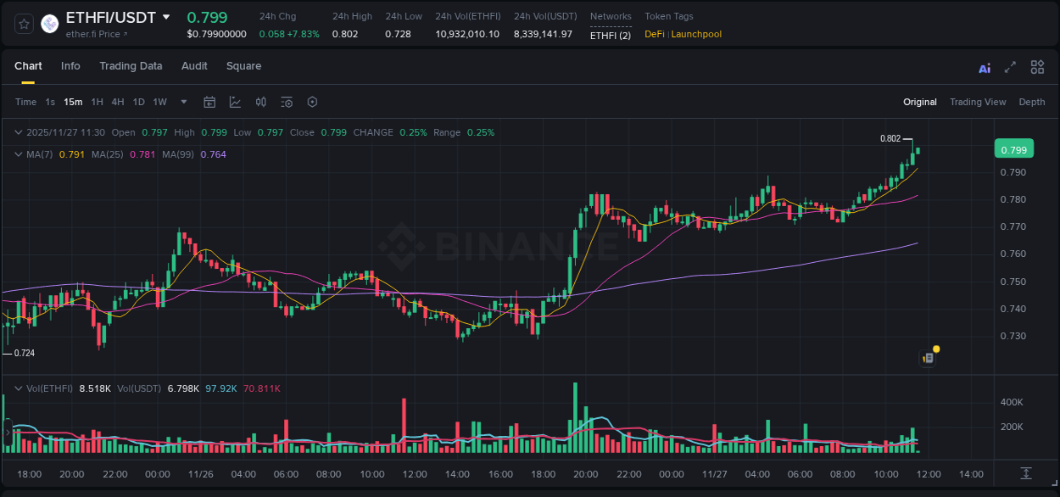Open the chart layout grid icon
This screenshot has height=497, width=1060.
pos(1037,67)
